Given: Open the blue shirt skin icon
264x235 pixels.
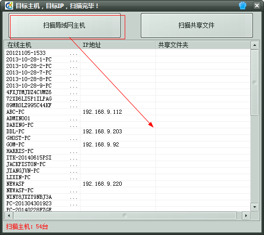Looking at the screenshot, I should click(242, 6).
